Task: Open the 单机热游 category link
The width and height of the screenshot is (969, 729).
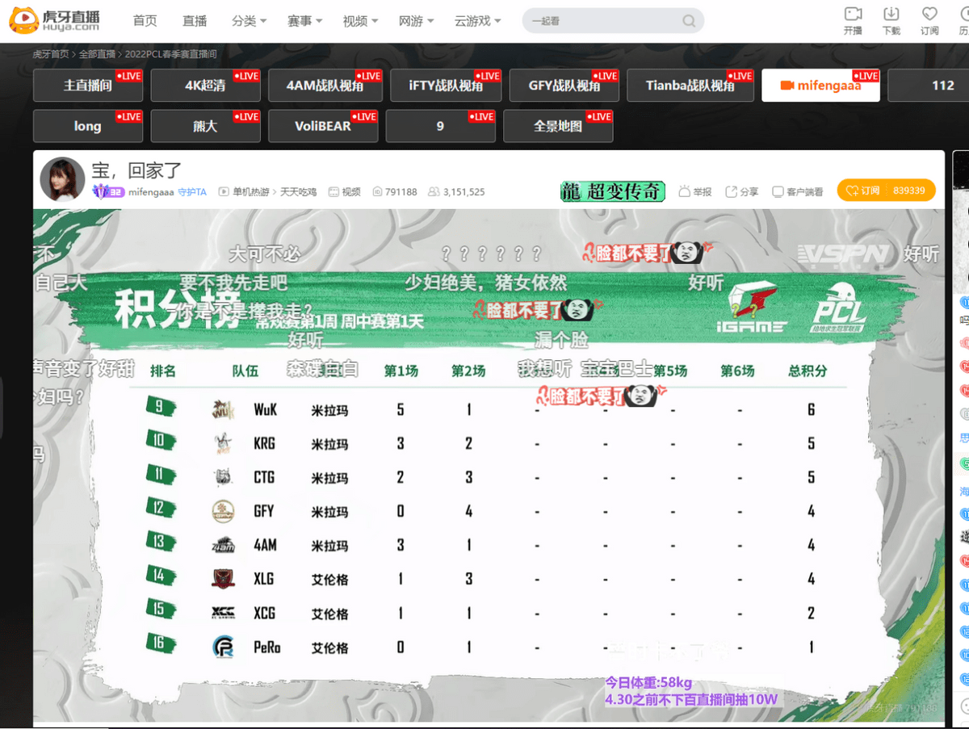Action: [251, 192]
